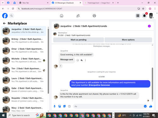Screen dimensions: 158x118
Task: Open the Windows notification center
Action: pos(154,115)
